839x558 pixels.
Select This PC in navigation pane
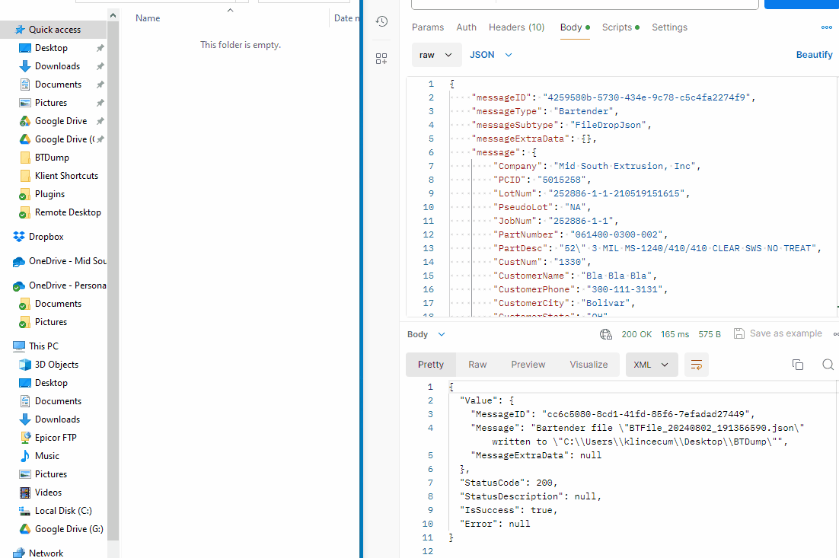[x=43, y=346]
